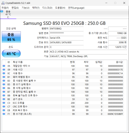Click status dot for ID B3 row

click(4, 81)
